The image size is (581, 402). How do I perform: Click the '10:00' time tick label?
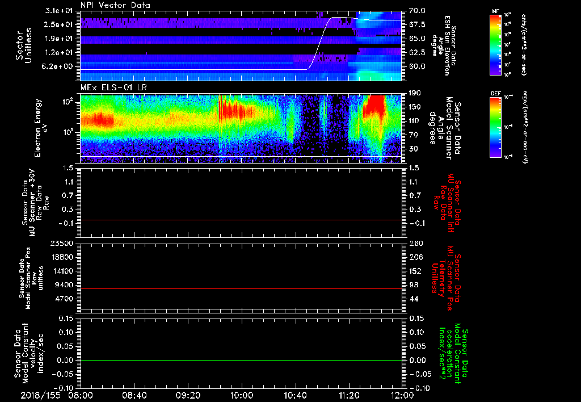pyautogui.click(x=242, y=395)
